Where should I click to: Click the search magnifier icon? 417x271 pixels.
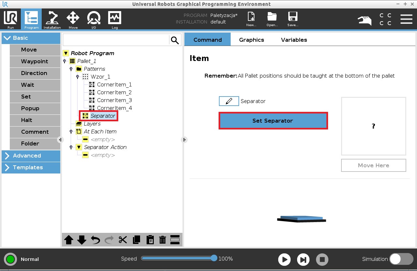pos(175,40)
